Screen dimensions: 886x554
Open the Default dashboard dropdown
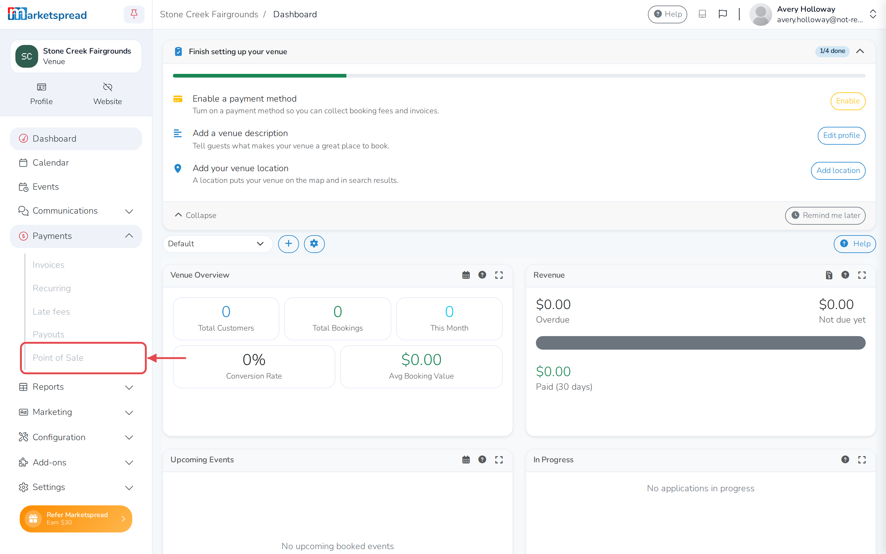click(x=218, y=244)
